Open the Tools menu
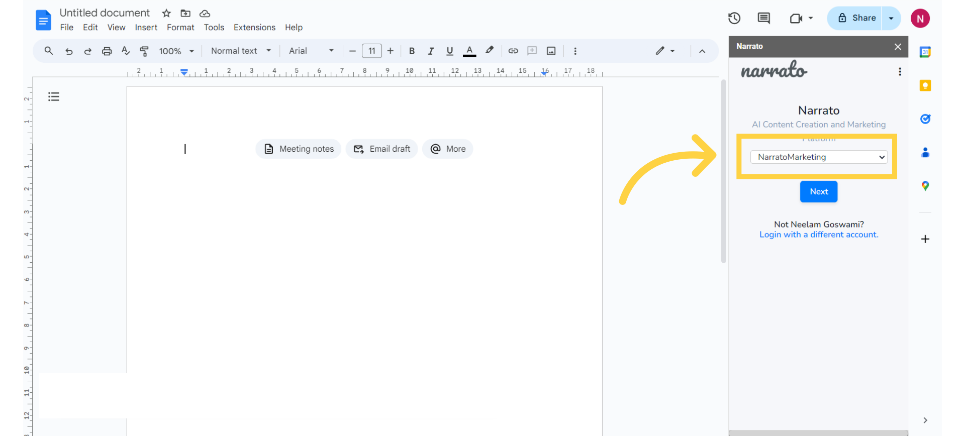Screen dimensions: 965x436 214,27
